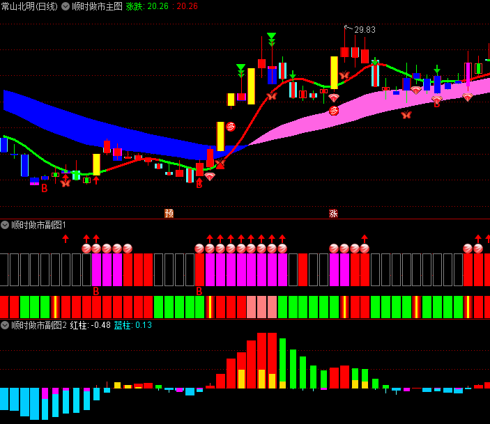Click the first light-pink block in color strip
This screenshot has height=424, width=490.
(251, 307)
